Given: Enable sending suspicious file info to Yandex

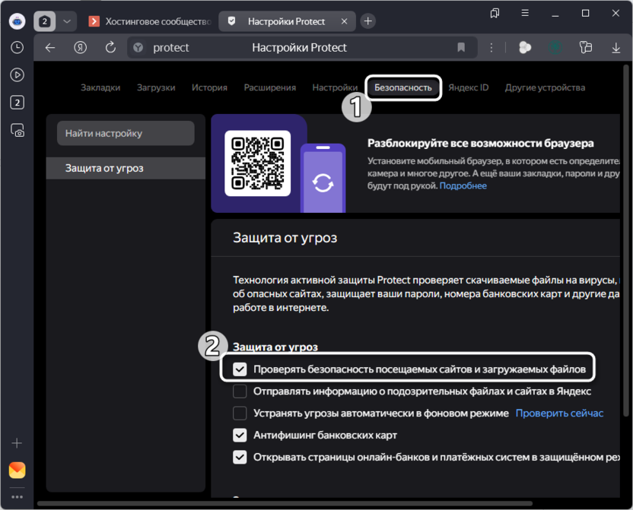Looking at the screenshot, I should 240,391.
